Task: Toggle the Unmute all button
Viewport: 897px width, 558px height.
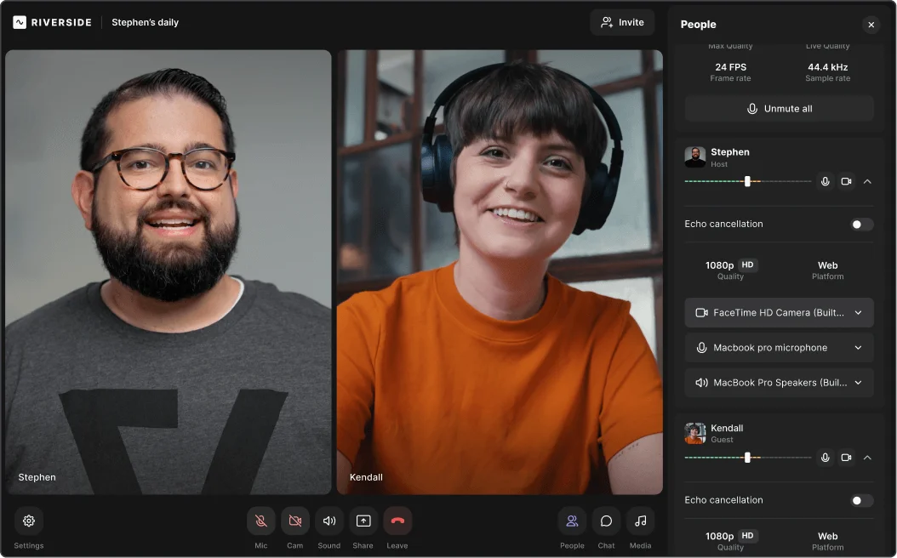Action: (x=779, y=108)
